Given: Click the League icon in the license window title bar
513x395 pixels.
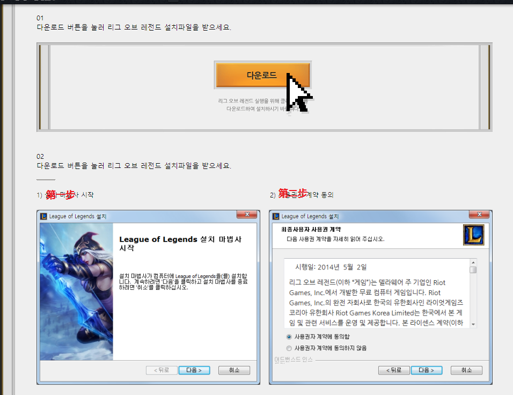Looking at the screenshot, I should pyautogui.click(x=276, y=216).
